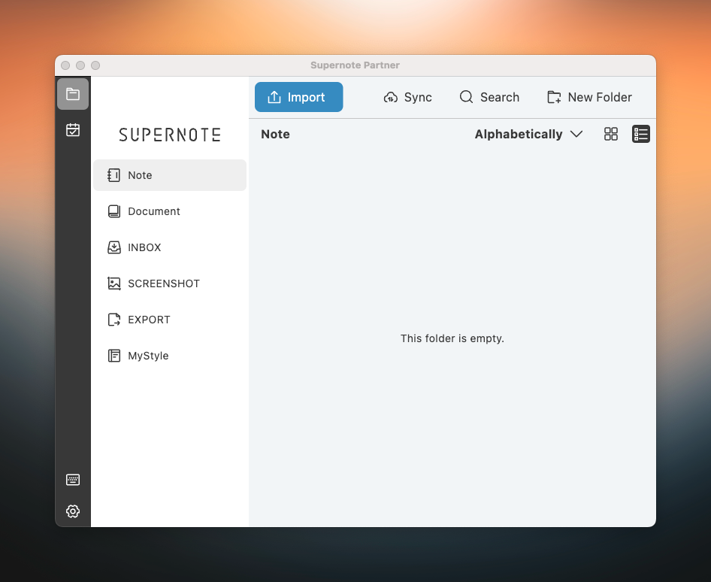
Task: Click the "Note" folder heading text
Action: pos(275,135)
